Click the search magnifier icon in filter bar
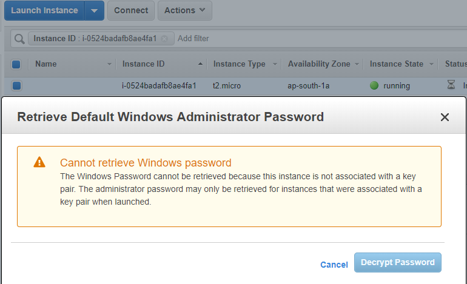Screen dimensions: 467x284 click(x=19, y=39)
